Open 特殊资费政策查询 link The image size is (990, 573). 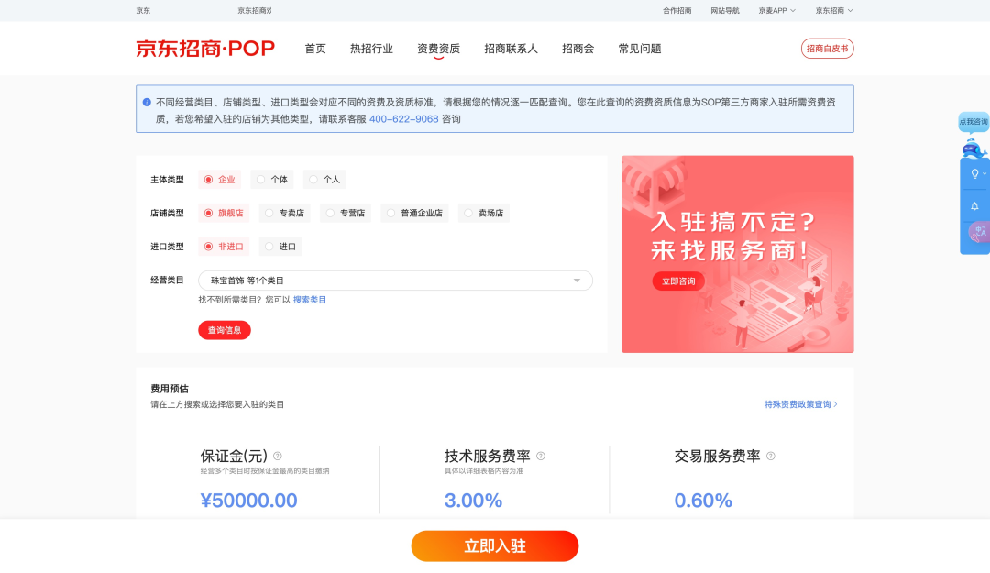click(x=800, y=404)
